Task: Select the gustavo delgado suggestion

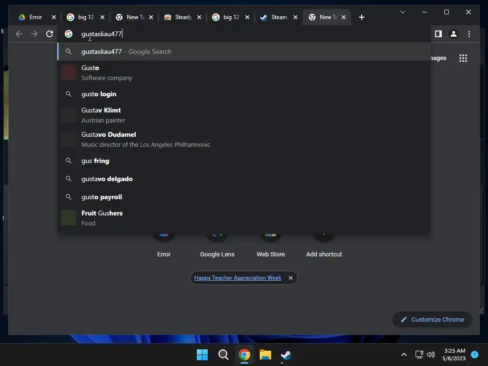Action: click(244, 179)
